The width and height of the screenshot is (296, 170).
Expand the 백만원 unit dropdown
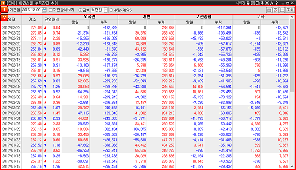106,10
